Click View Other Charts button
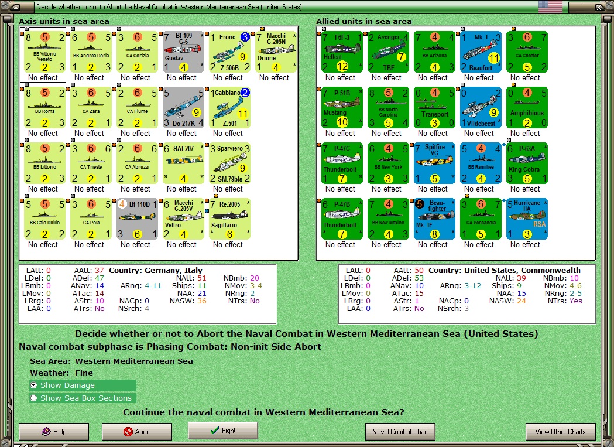 point(560,432)
